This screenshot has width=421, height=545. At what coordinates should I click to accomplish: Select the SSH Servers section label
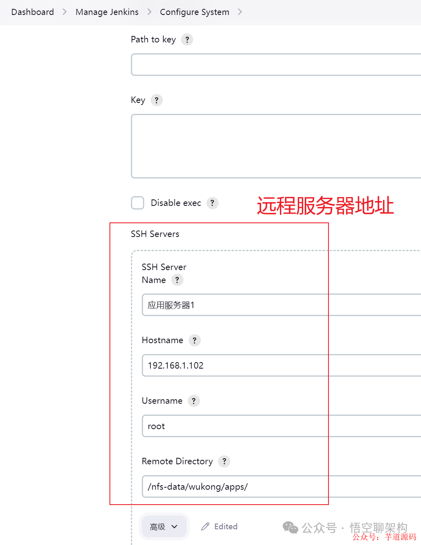click(155, 234)
